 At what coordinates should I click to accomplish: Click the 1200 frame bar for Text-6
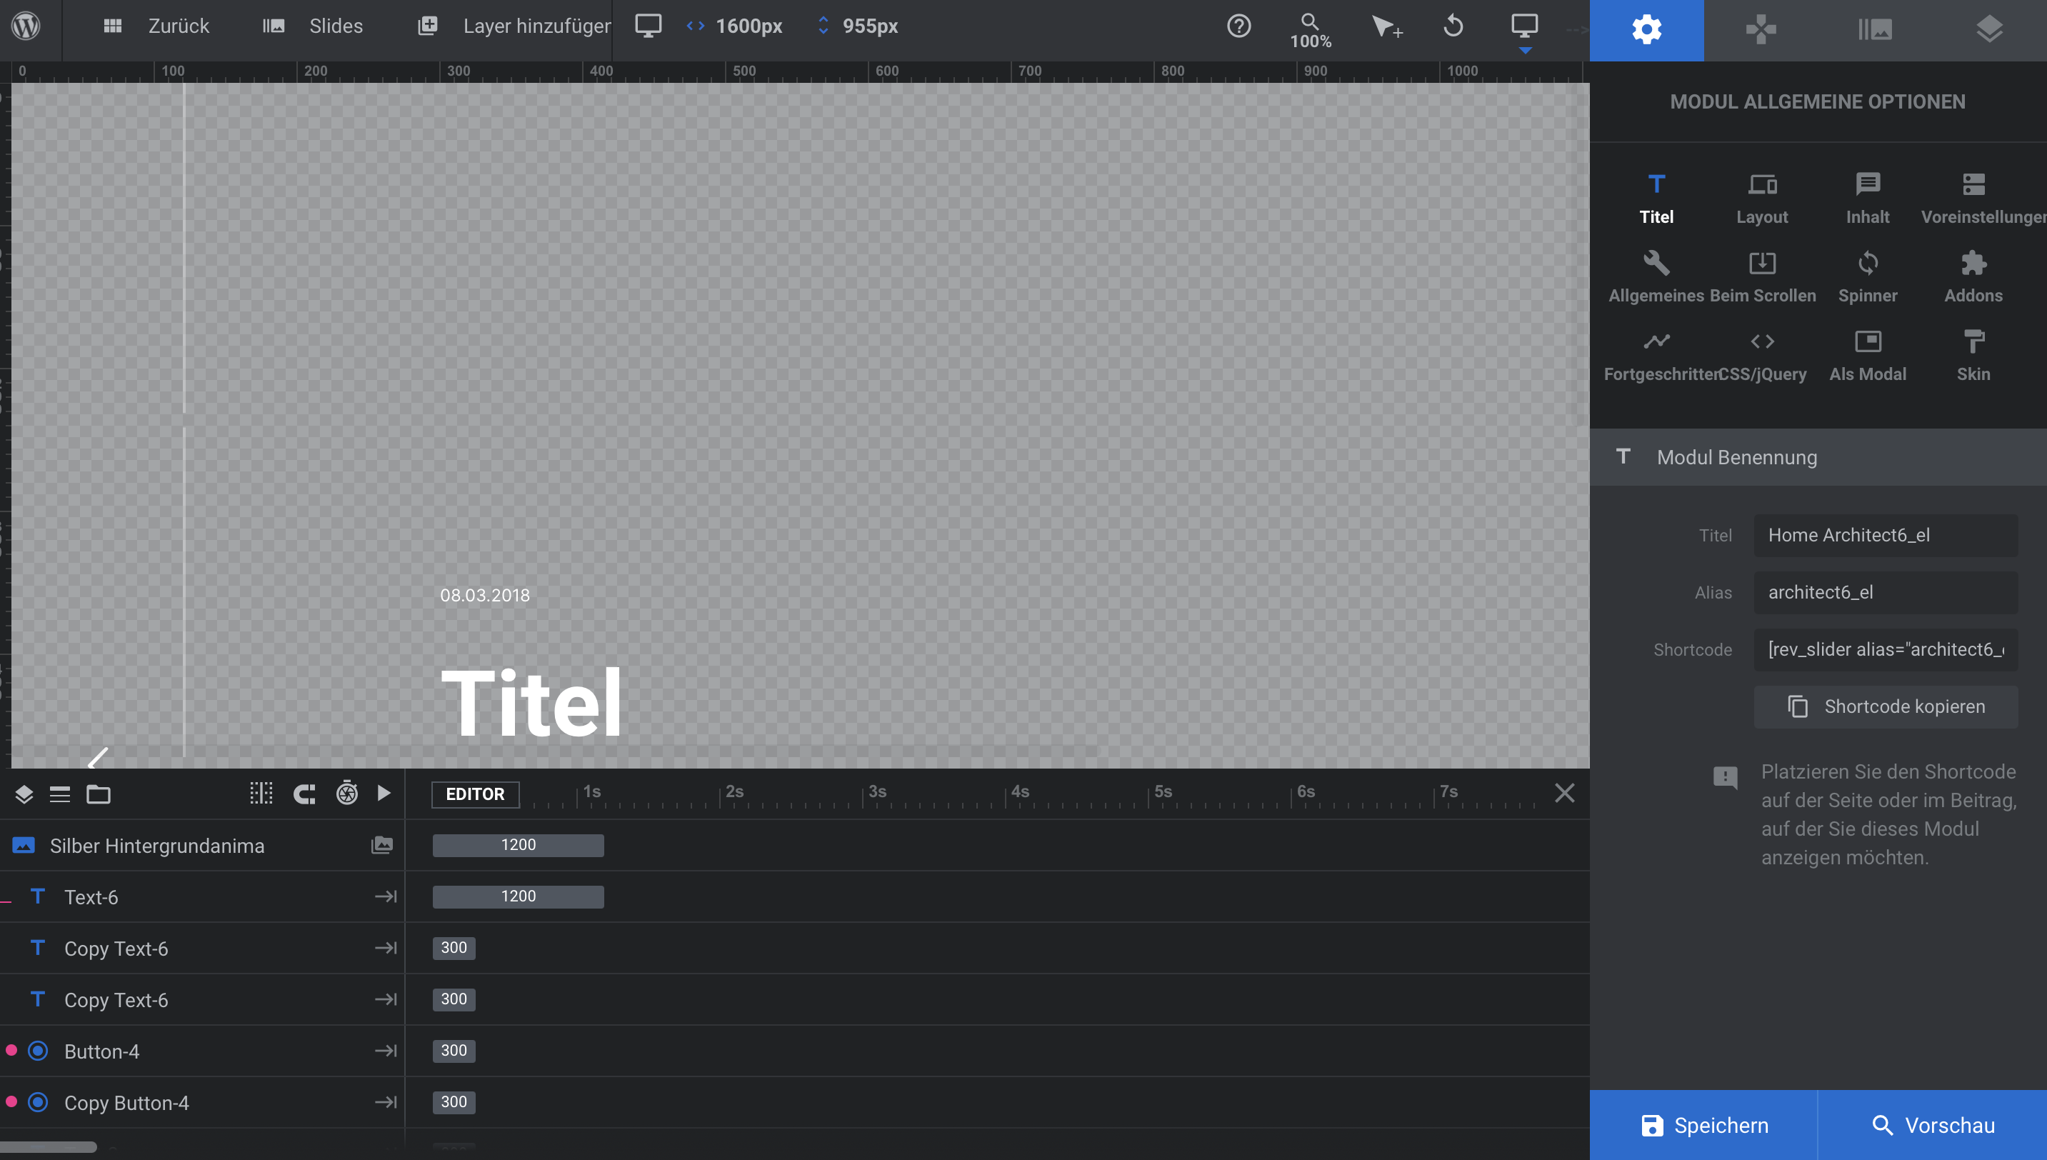(x=518, y=896)
